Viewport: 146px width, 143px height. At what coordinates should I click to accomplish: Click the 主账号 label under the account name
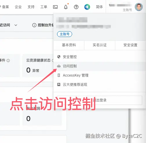[127, 10]
